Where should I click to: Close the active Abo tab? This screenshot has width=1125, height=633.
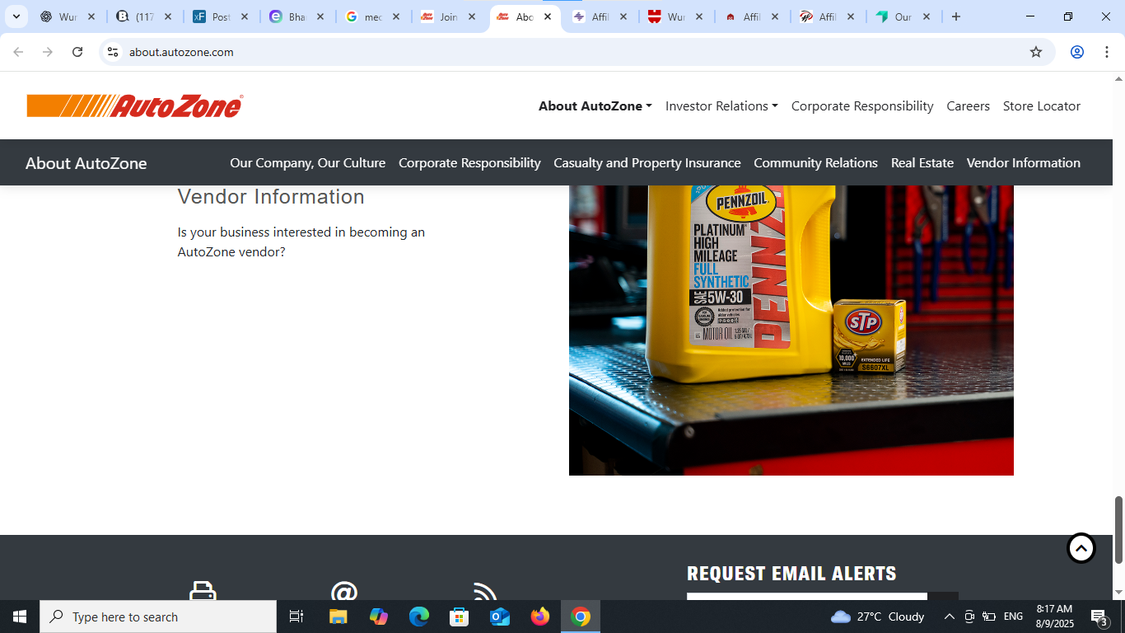tap(547, 16)
